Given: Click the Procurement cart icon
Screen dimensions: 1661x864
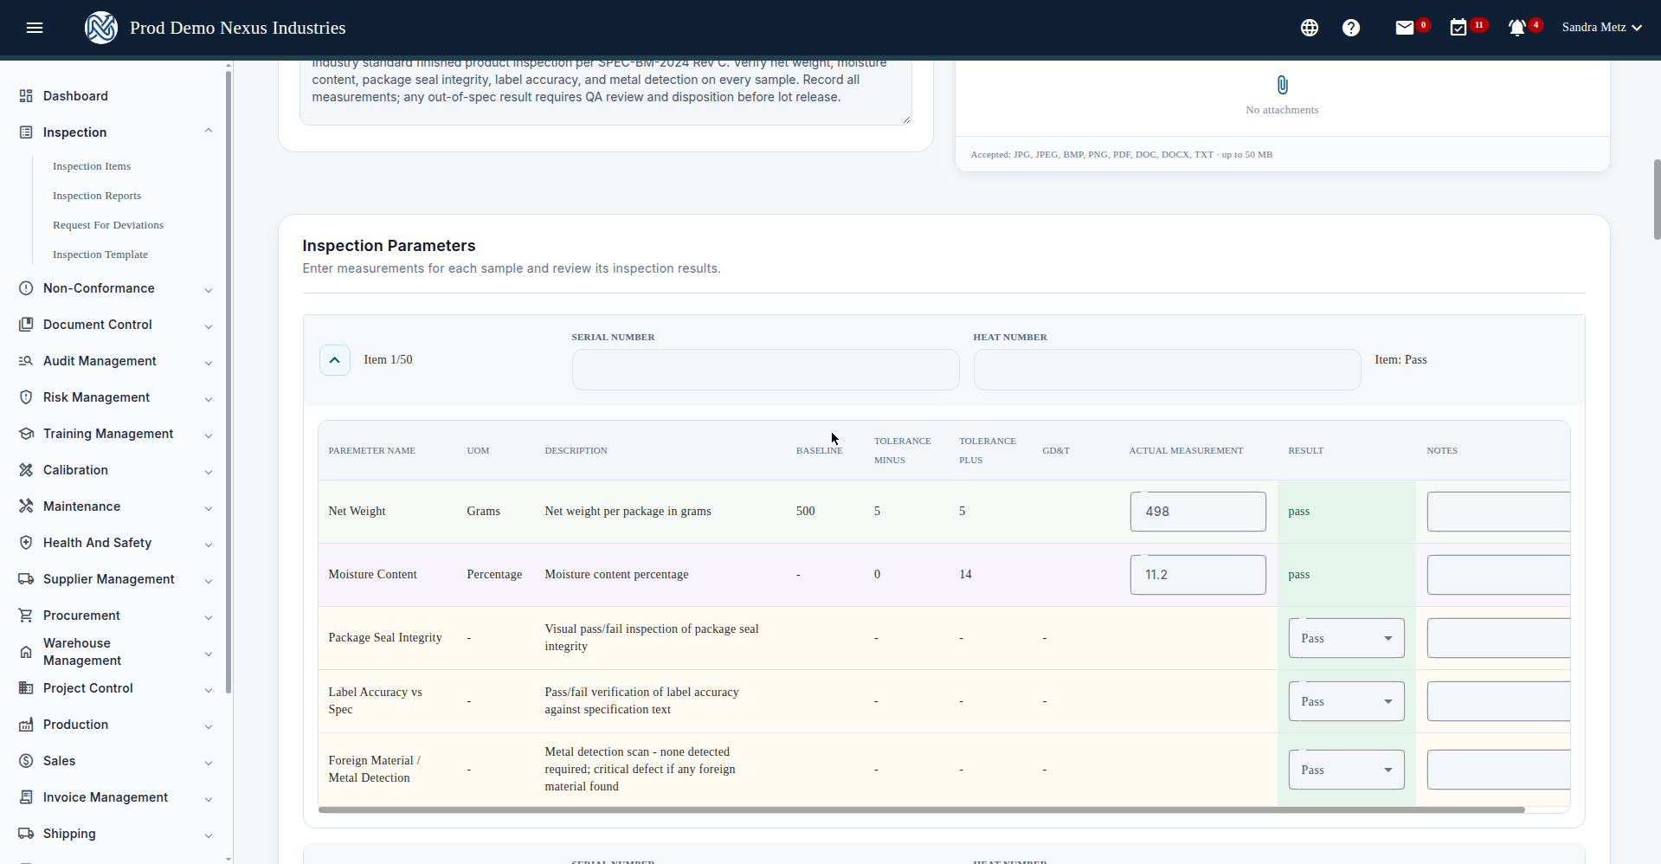Looking at the screenshot, I should pyautogui.click(x=26, y=616).
